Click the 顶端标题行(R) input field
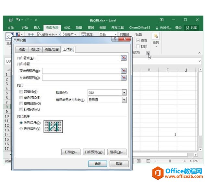 [x=82, y=71]
